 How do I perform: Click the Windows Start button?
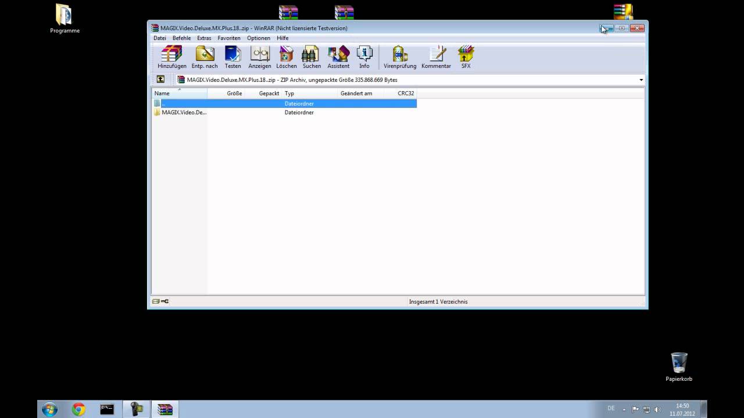[x=49, y=409]
